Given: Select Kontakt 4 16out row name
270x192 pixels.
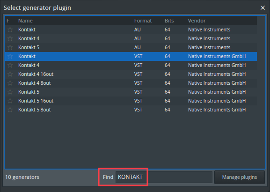Looking at the screenshot, I should click(36, 74).
